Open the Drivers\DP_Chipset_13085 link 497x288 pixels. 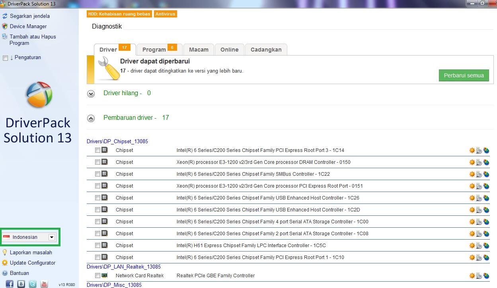117,141
